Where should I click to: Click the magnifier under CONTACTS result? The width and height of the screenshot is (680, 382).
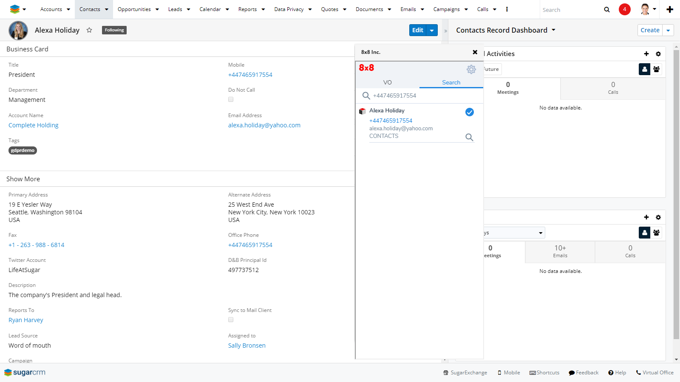pos(469,137)
